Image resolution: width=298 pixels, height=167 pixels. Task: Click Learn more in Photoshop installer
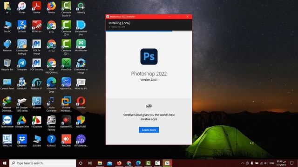[x=149, y=130]
